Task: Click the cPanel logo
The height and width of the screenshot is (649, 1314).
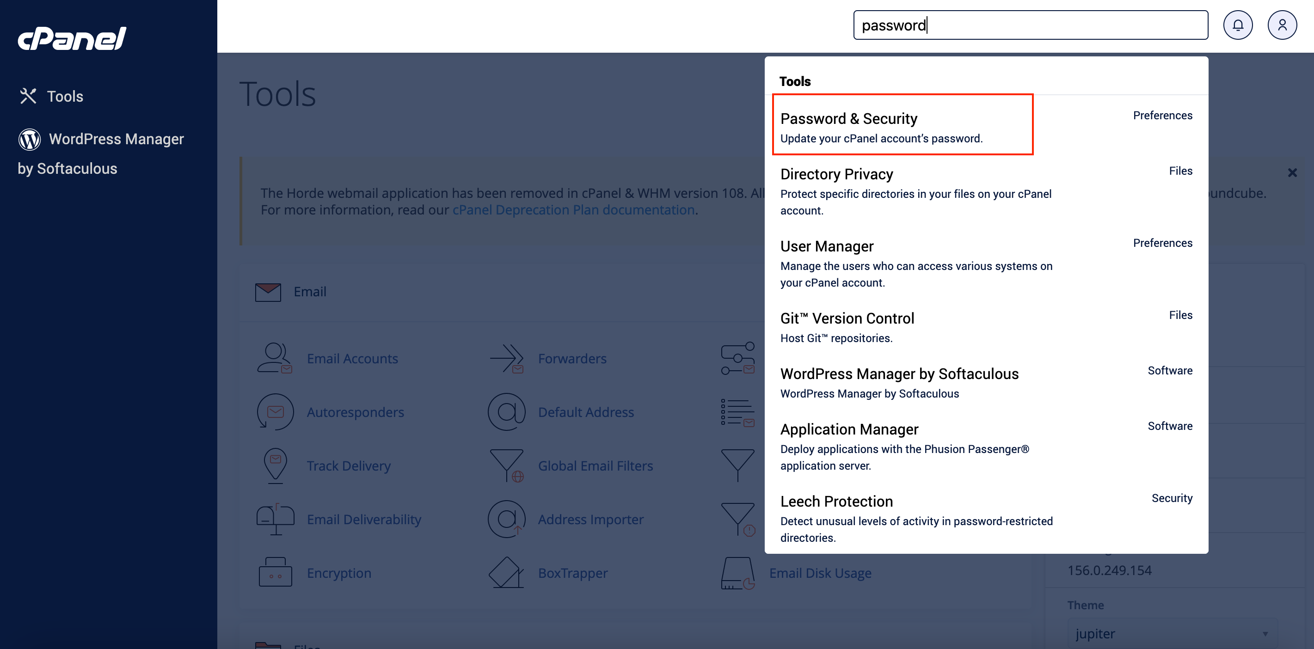Action: 72,38
